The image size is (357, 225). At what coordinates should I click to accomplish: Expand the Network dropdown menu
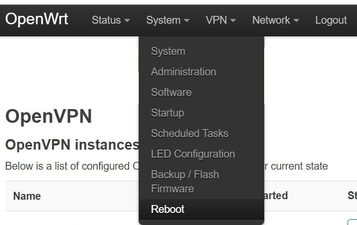pyautogui.click(x=275, y=20)
